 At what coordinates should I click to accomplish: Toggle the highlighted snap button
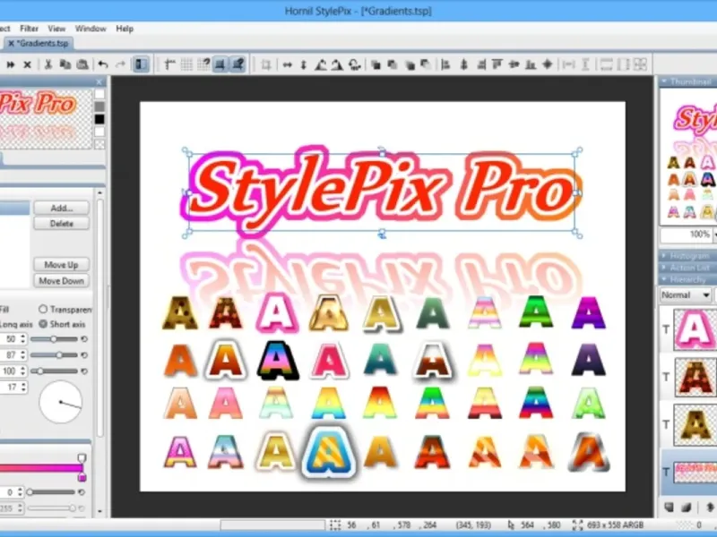click(220, 64)
